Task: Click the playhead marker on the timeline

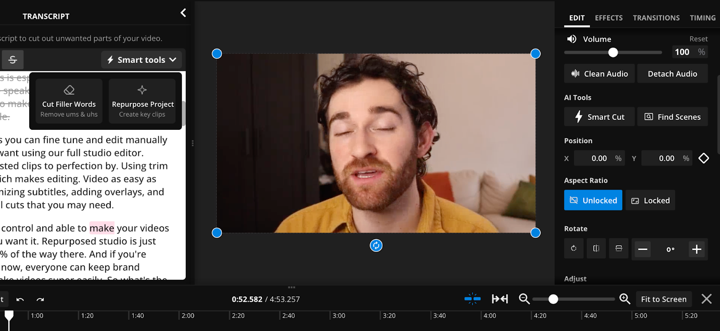Action: pos(9,316)
